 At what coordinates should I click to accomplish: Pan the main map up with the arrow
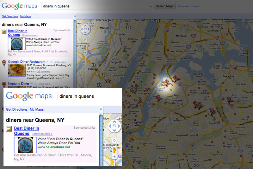point(85,26)
